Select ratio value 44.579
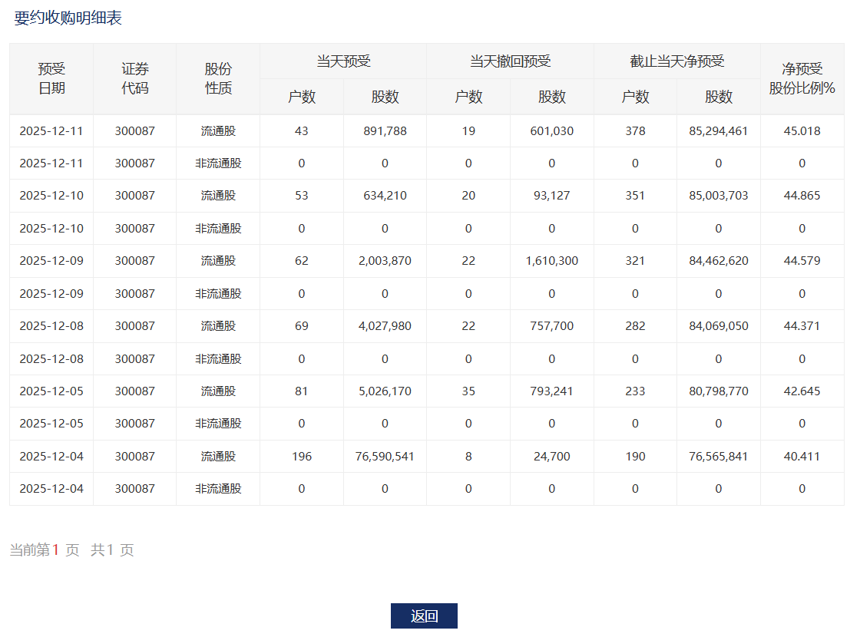The image size is (860, 637). point(802,261)
